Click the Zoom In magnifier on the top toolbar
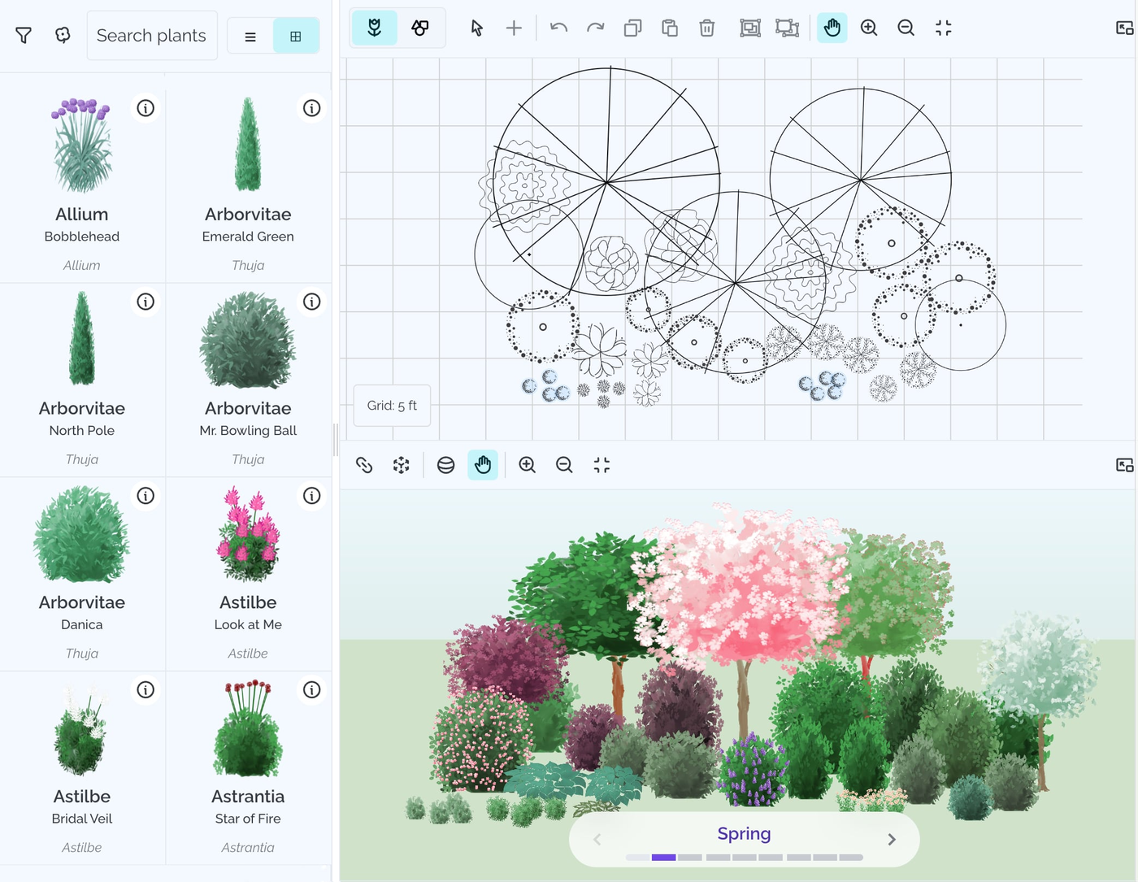Screen dimensions: 1138x882 [868, 27]
